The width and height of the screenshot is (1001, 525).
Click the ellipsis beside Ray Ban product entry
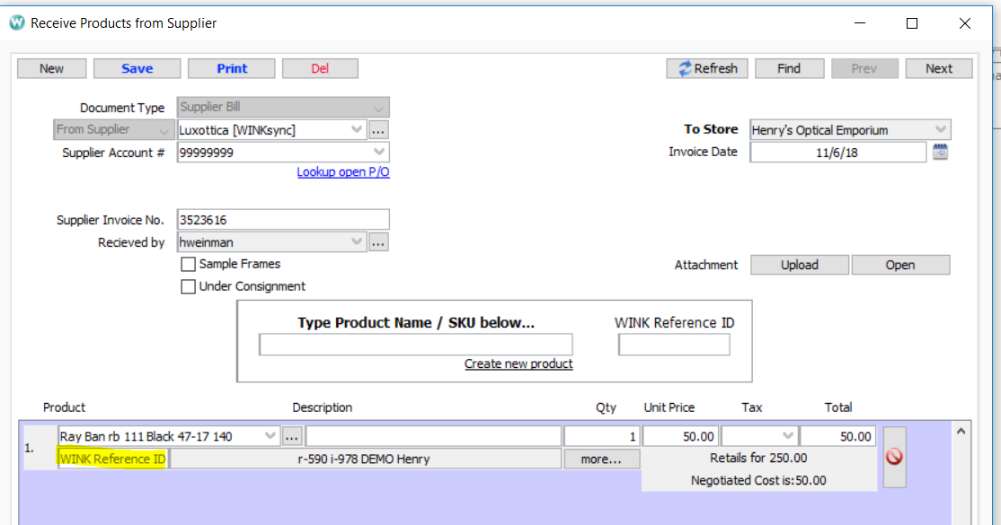[292, 435]
